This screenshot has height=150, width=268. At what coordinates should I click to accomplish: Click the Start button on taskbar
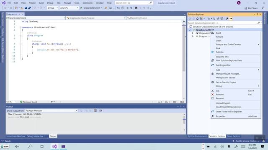click(5, 146)
